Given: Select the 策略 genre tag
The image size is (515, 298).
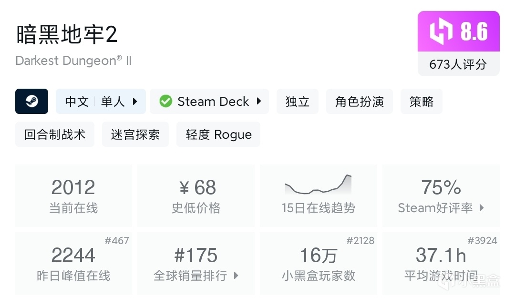Looking at the screenshot, I should pyautogui.click(x=422, y=102).
